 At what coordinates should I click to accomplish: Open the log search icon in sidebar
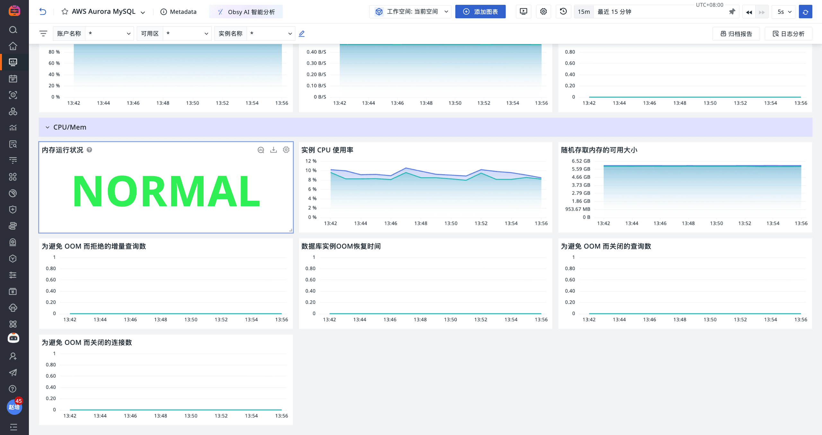tap(13, 144)
